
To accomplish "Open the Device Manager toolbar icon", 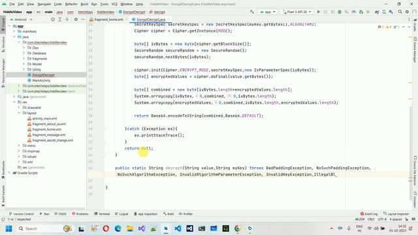I will 384,12.
